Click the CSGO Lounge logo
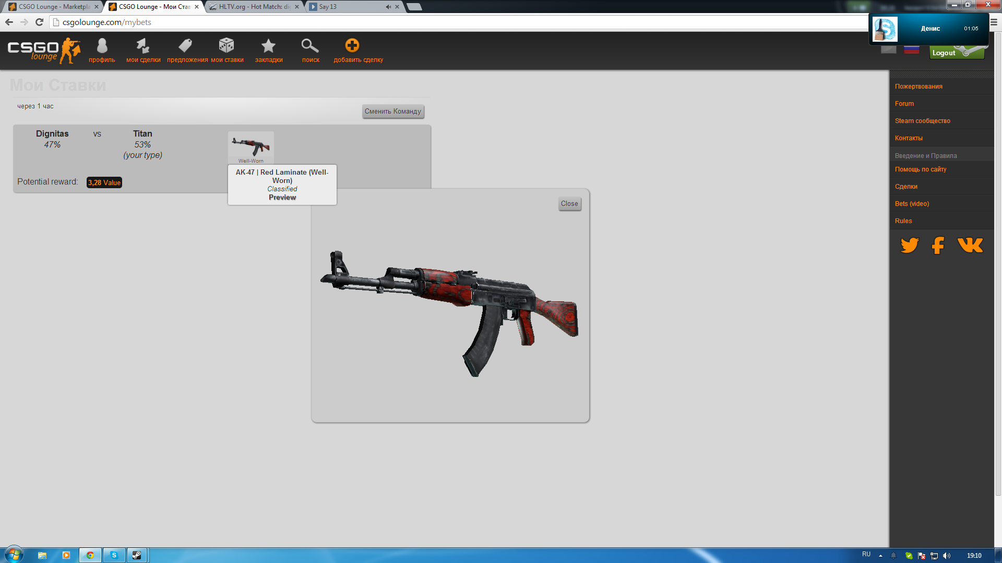Viewport: 1002px width, 563px height. 44,51
